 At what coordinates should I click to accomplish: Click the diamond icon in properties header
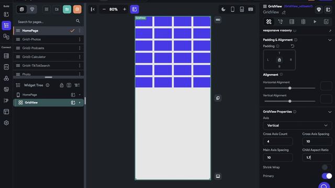tap(319, 9)
